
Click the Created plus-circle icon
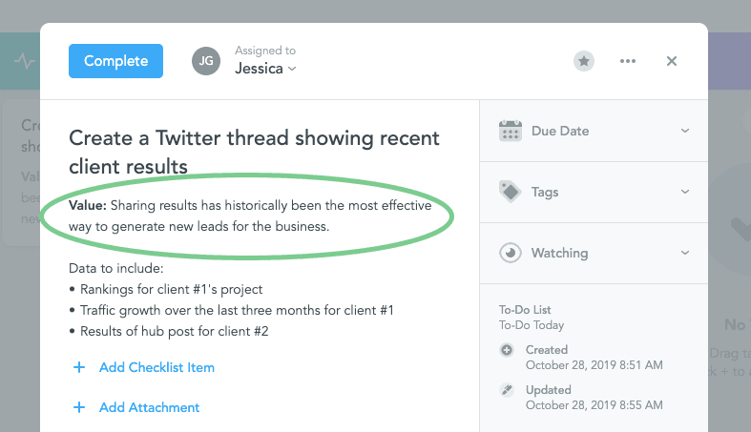tap(506, 350)
